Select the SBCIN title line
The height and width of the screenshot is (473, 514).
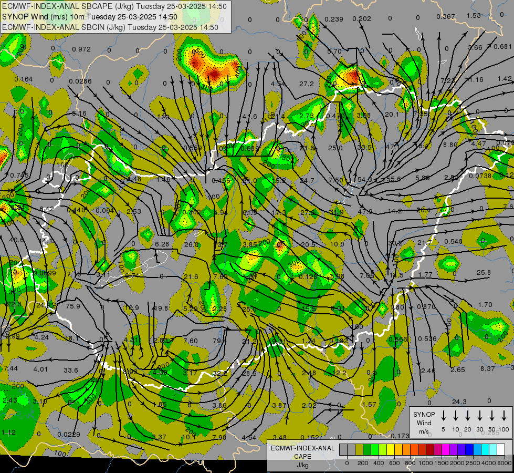tap(110, 27)
